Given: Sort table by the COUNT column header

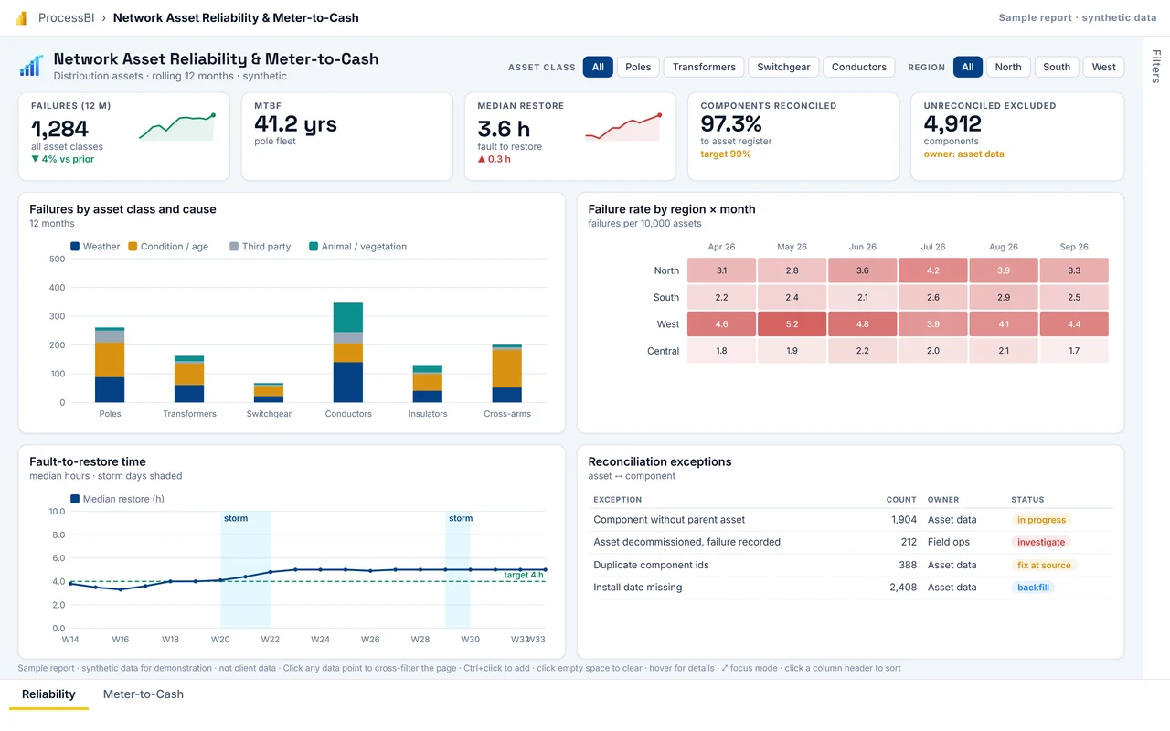Looking at the screenshot, I should 901,500.
